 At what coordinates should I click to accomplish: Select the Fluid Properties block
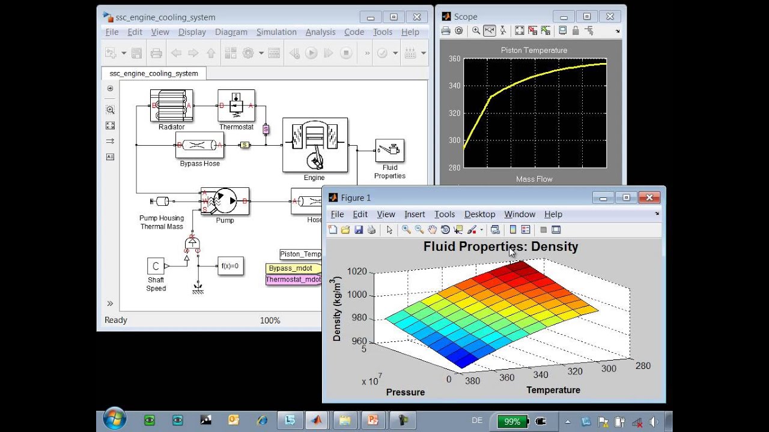[390, 151]
